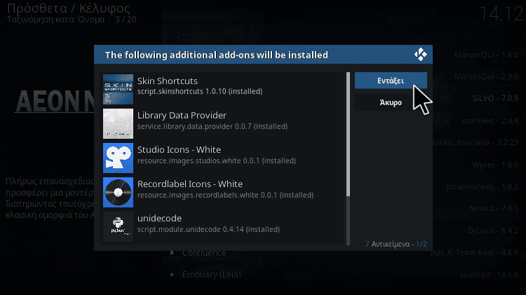Select the Studio Icons - White camera icon
The width and height of the screenshot is (526, 295).
[118, 158]
